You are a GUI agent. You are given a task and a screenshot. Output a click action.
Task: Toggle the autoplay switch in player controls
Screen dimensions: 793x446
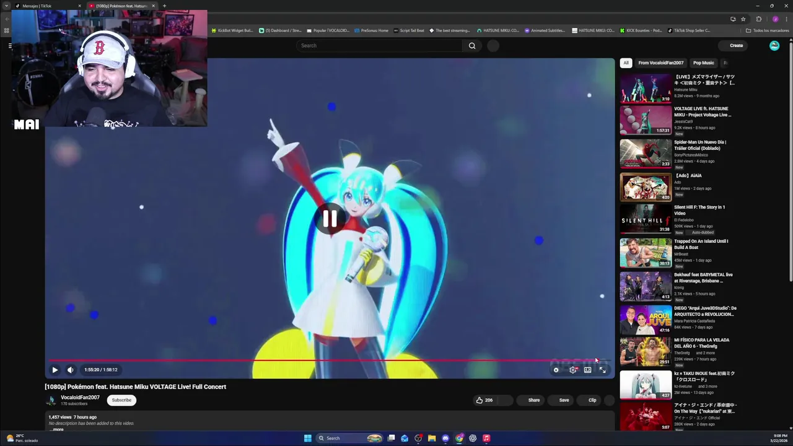[556, 370]
